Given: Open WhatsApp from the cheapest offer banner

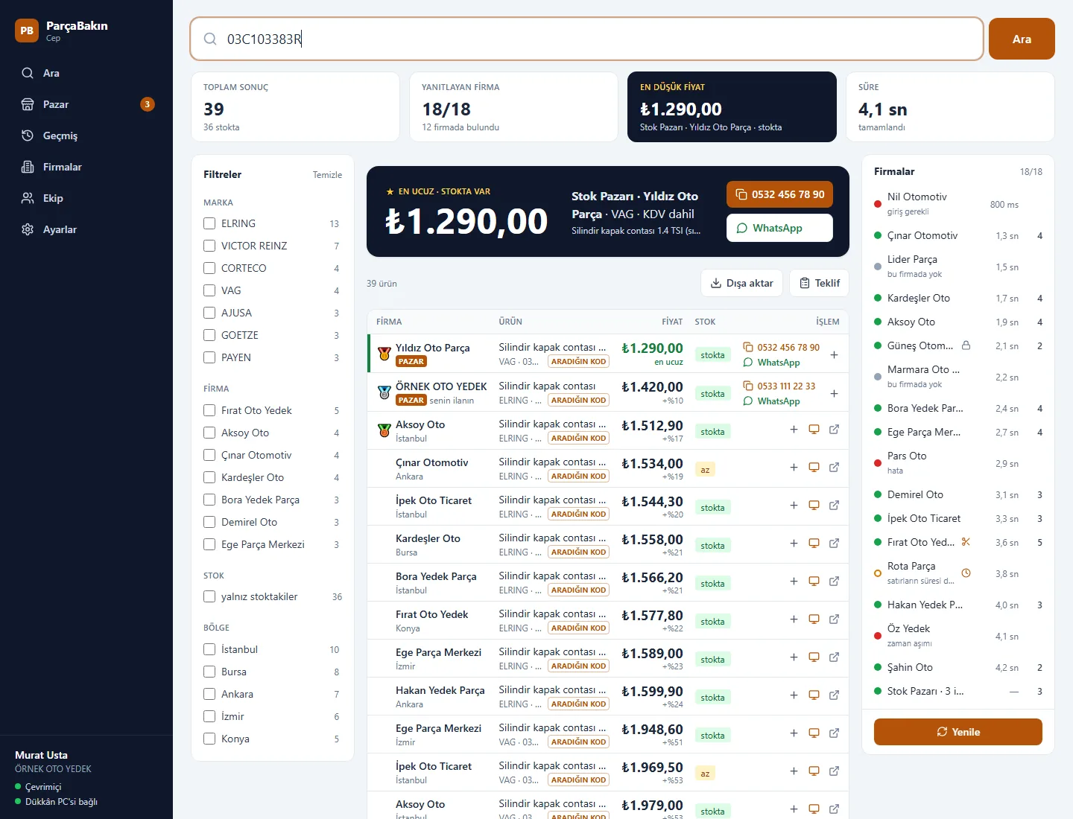Looking at the screenshot, I should (779, 228).
